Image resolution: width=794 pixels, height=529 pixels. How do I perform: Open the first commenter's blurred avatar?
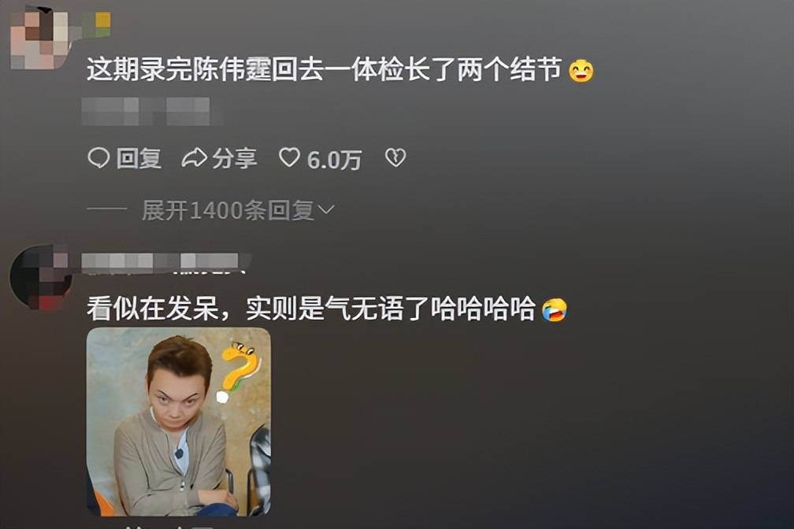coord(39,39)
